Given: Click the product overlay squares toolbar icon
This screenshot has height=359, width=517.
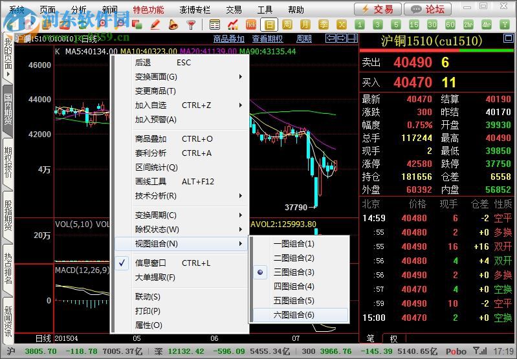Looking at the screenshot, I should pyautogui.click(x=137, y=25).
